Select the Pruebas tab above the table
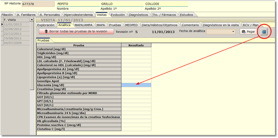This screenshot has width=278, height=138. coord(43,40)
